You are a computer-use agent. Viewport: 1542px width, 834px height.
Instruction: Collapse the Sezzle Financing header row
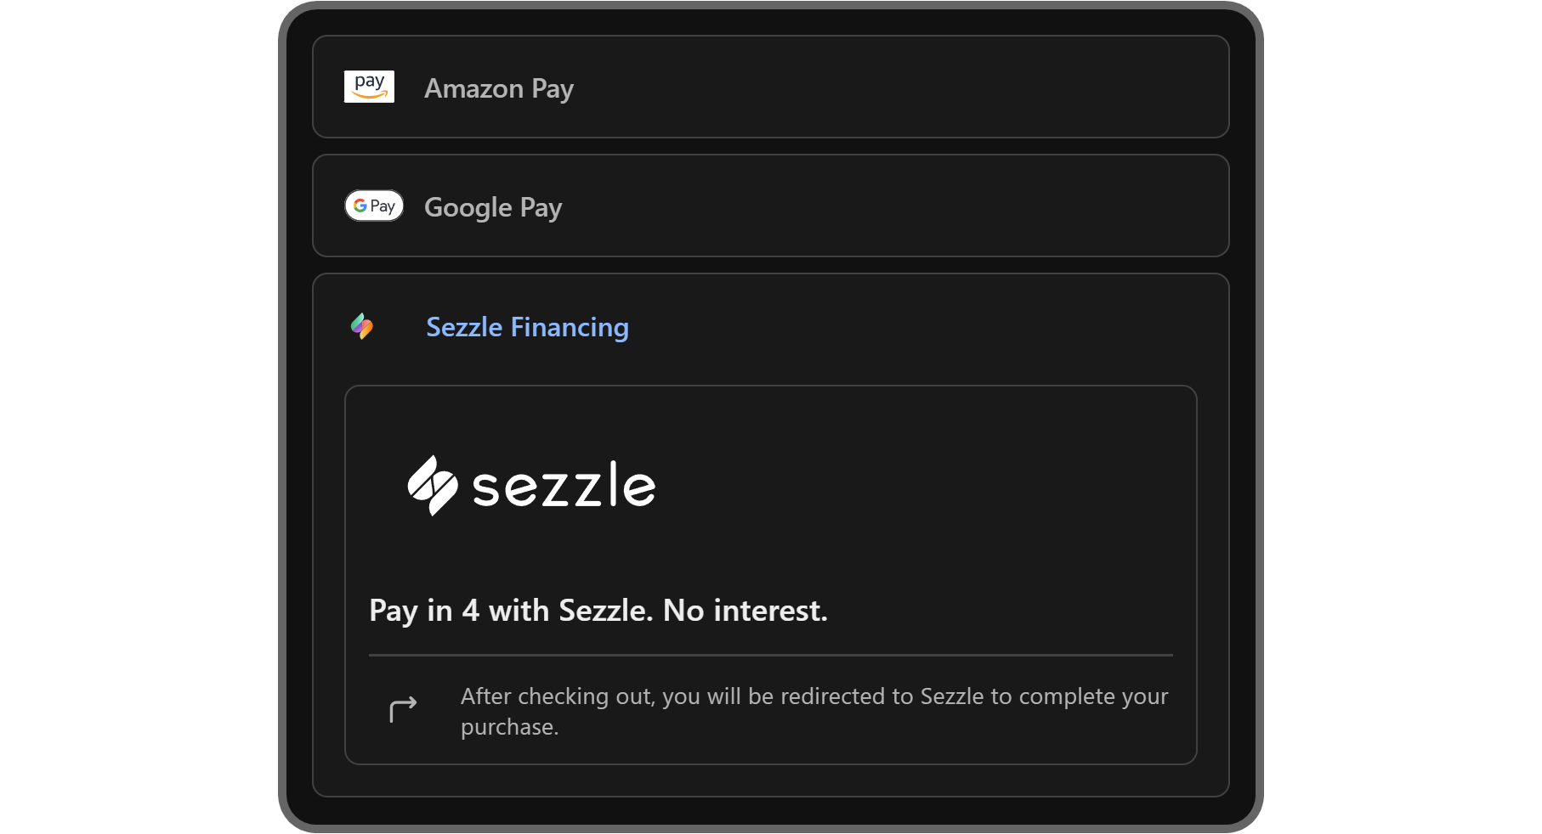tap(893, 327)
